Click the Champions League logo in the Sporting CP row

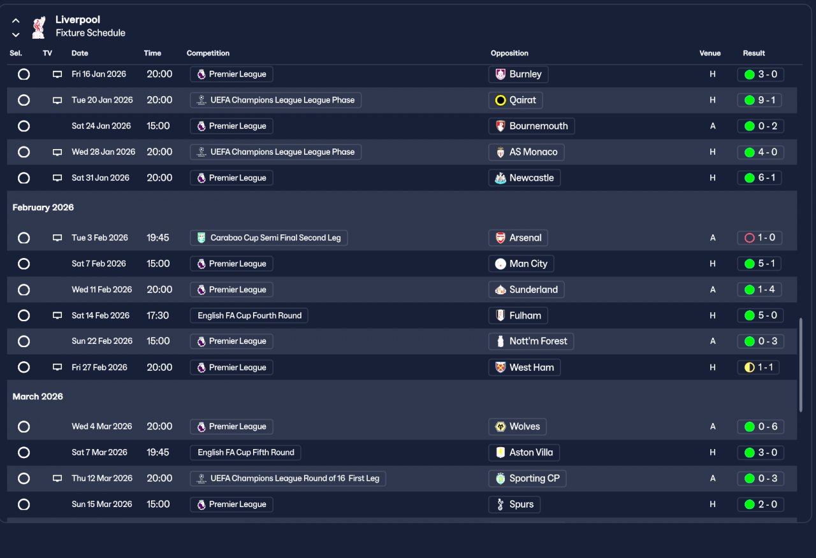[201, 478]
